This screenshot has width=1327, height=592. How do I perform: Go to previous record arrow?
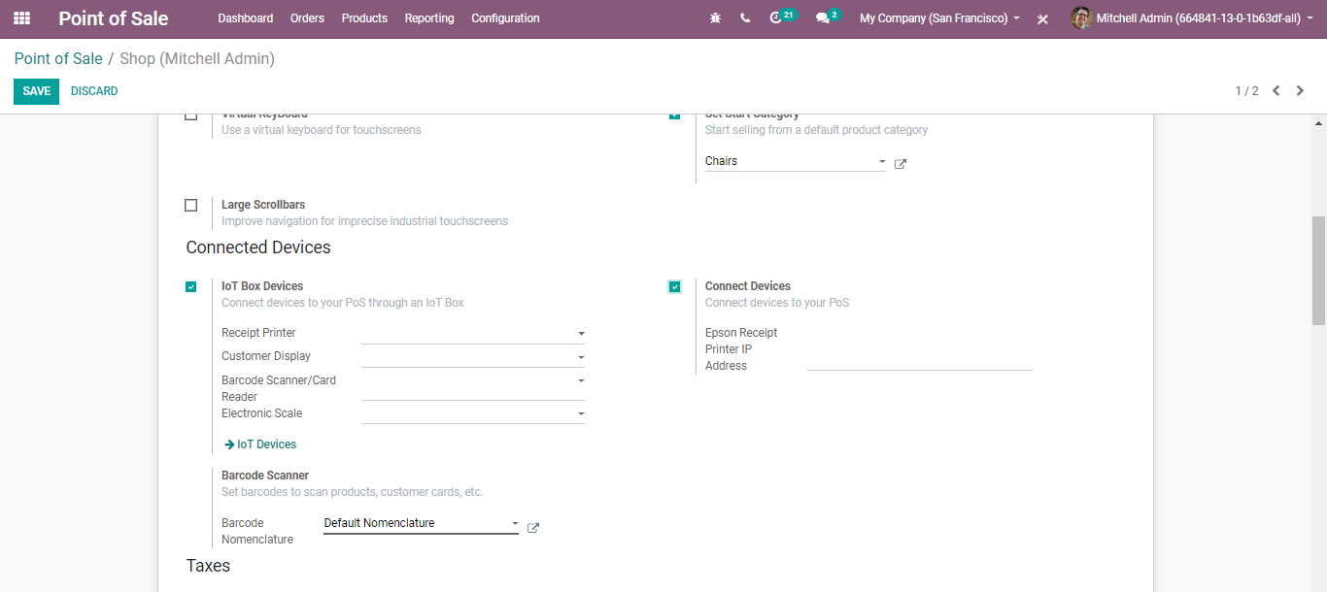pyautogui.click(x=1276, y=90)
